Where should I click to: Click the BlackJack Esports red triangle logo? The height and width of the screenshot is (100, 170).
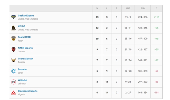click(13, 93)
